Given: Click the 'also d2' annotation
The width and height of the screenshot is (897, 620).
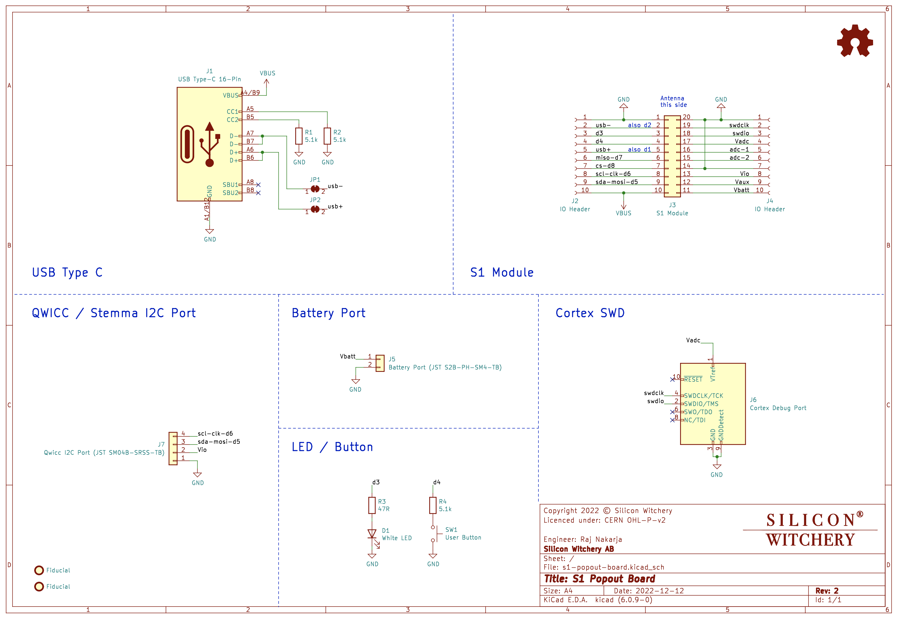Looking at the screenshot, I should (639, 125).
